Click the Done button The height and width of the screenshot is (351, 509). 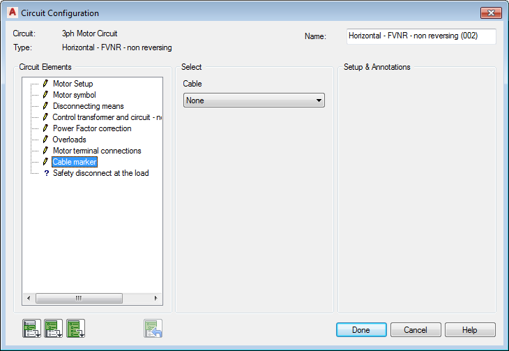pos(361,330)
